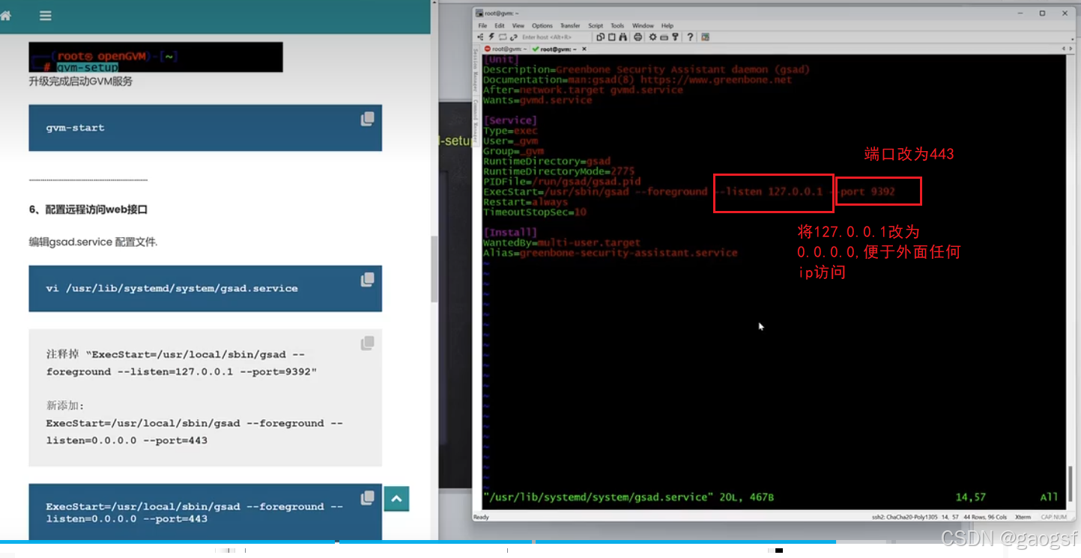Open the Transfer menu in SecureCRT
Image resolution: width=1081 pixels, height=558 pixels.
click(x=570, y=25)
